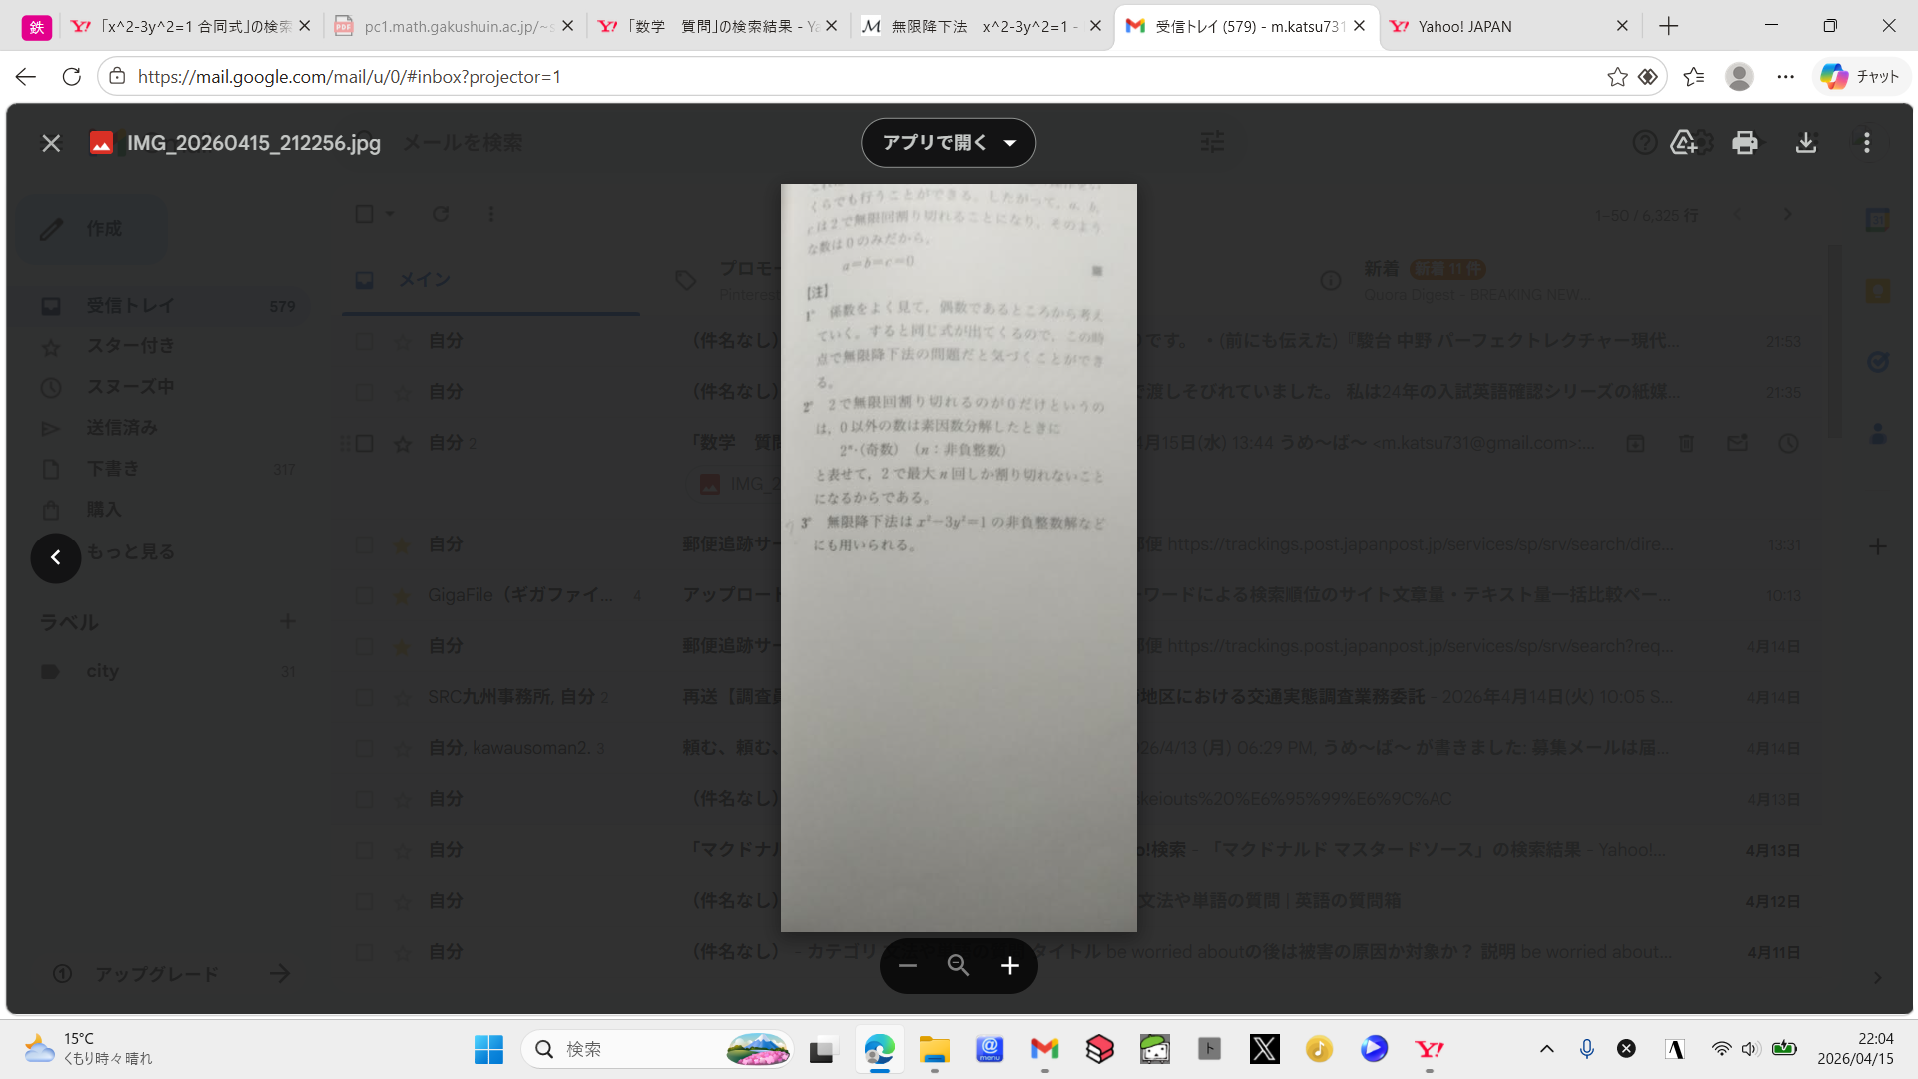Click the zoom out minus control
This screenshot has width=1918, height=1079.
click(x=907, y=965)
